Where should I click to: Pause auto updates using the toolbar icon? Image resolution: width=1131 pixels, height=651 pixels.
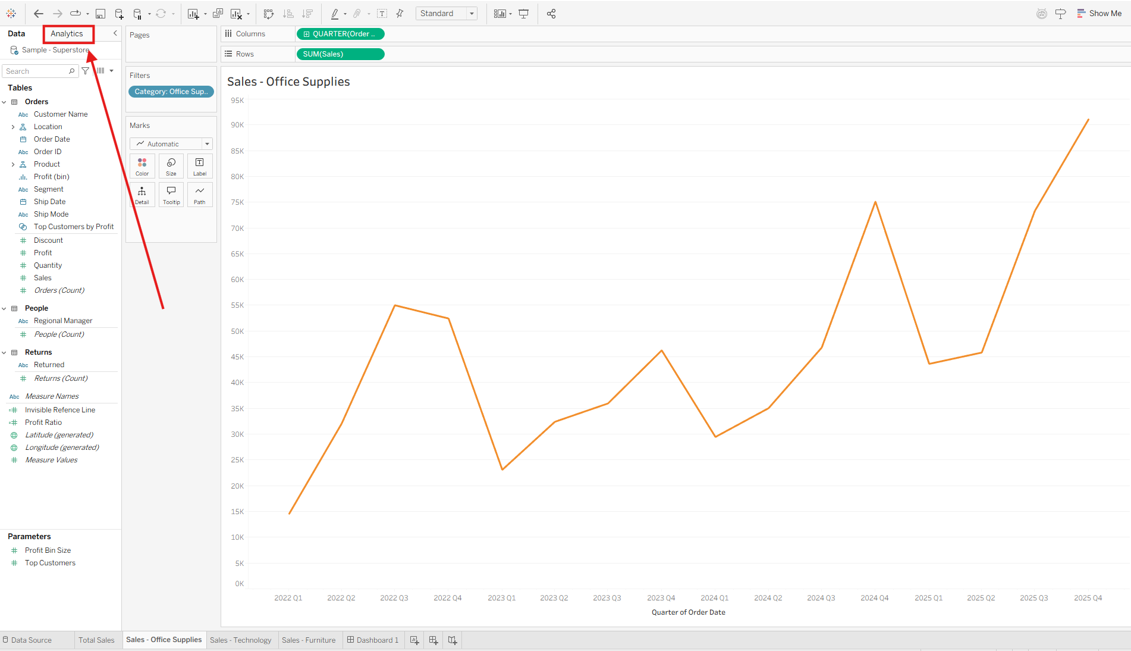138,14
